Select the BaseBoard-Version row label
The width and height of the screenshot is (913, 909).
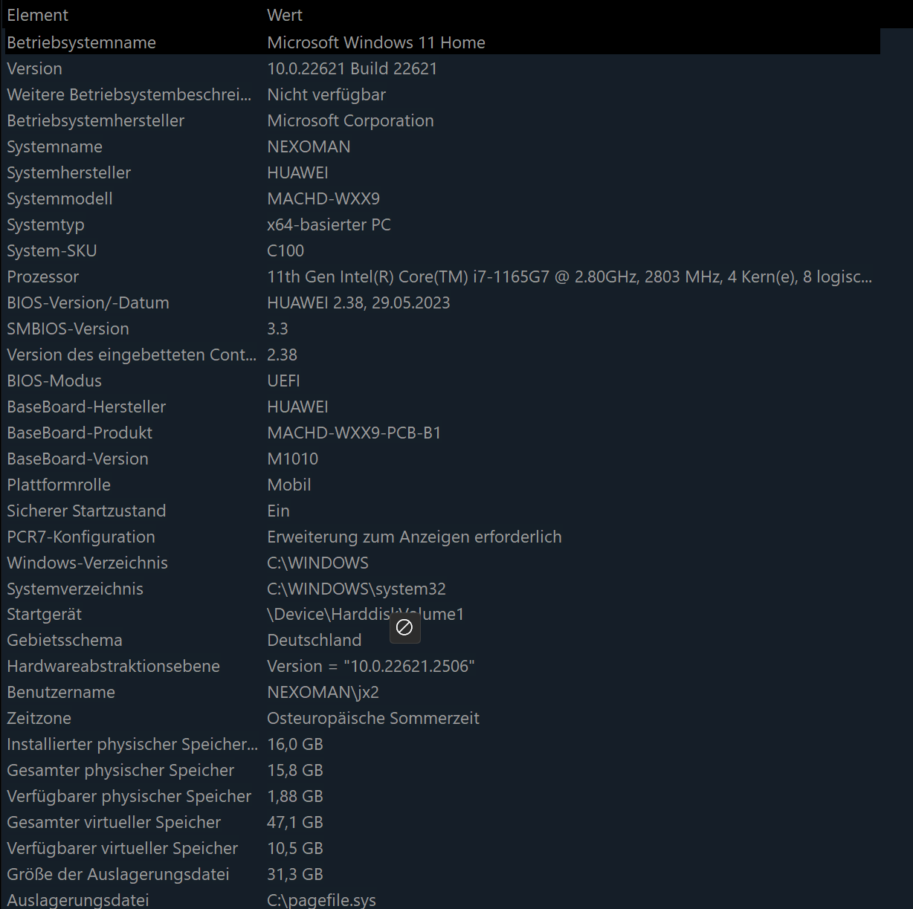(78, 459)
